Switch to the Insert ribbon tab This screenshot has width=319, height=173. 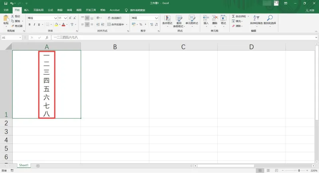click(26, 10)
